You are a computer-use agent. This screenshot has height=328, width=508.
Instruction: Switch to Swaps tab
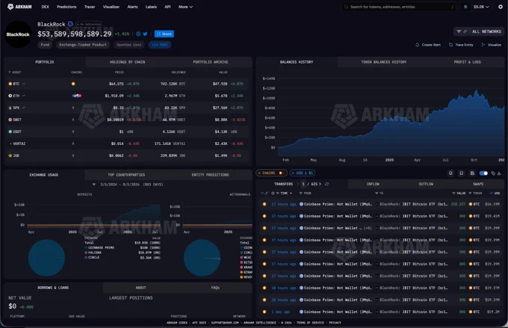478,184
